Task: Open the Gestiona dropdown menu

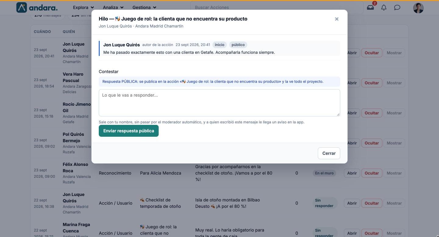Action: [x=144, y=7]
